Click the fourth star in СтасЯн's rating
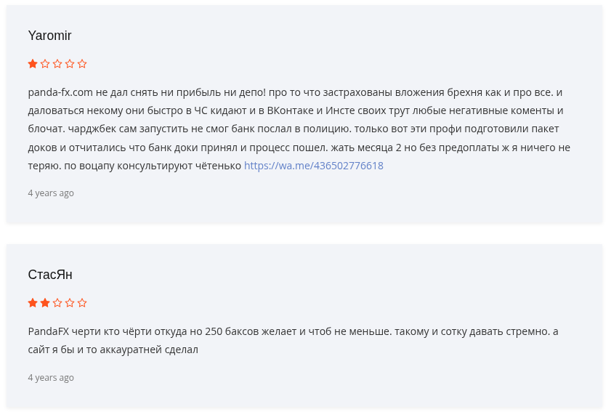The image size is (611, 412). [x=70, y=303]
